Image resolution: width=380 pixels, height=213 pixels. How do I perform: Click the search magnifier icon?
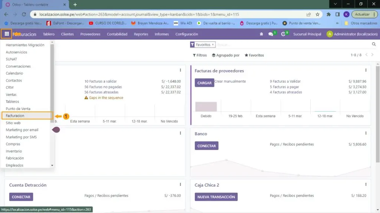click(374, 44)
